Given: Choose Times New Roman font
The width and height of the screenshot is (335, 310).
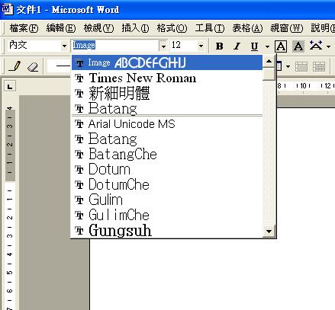Looking at the screenshot, I should pos(167,78).
